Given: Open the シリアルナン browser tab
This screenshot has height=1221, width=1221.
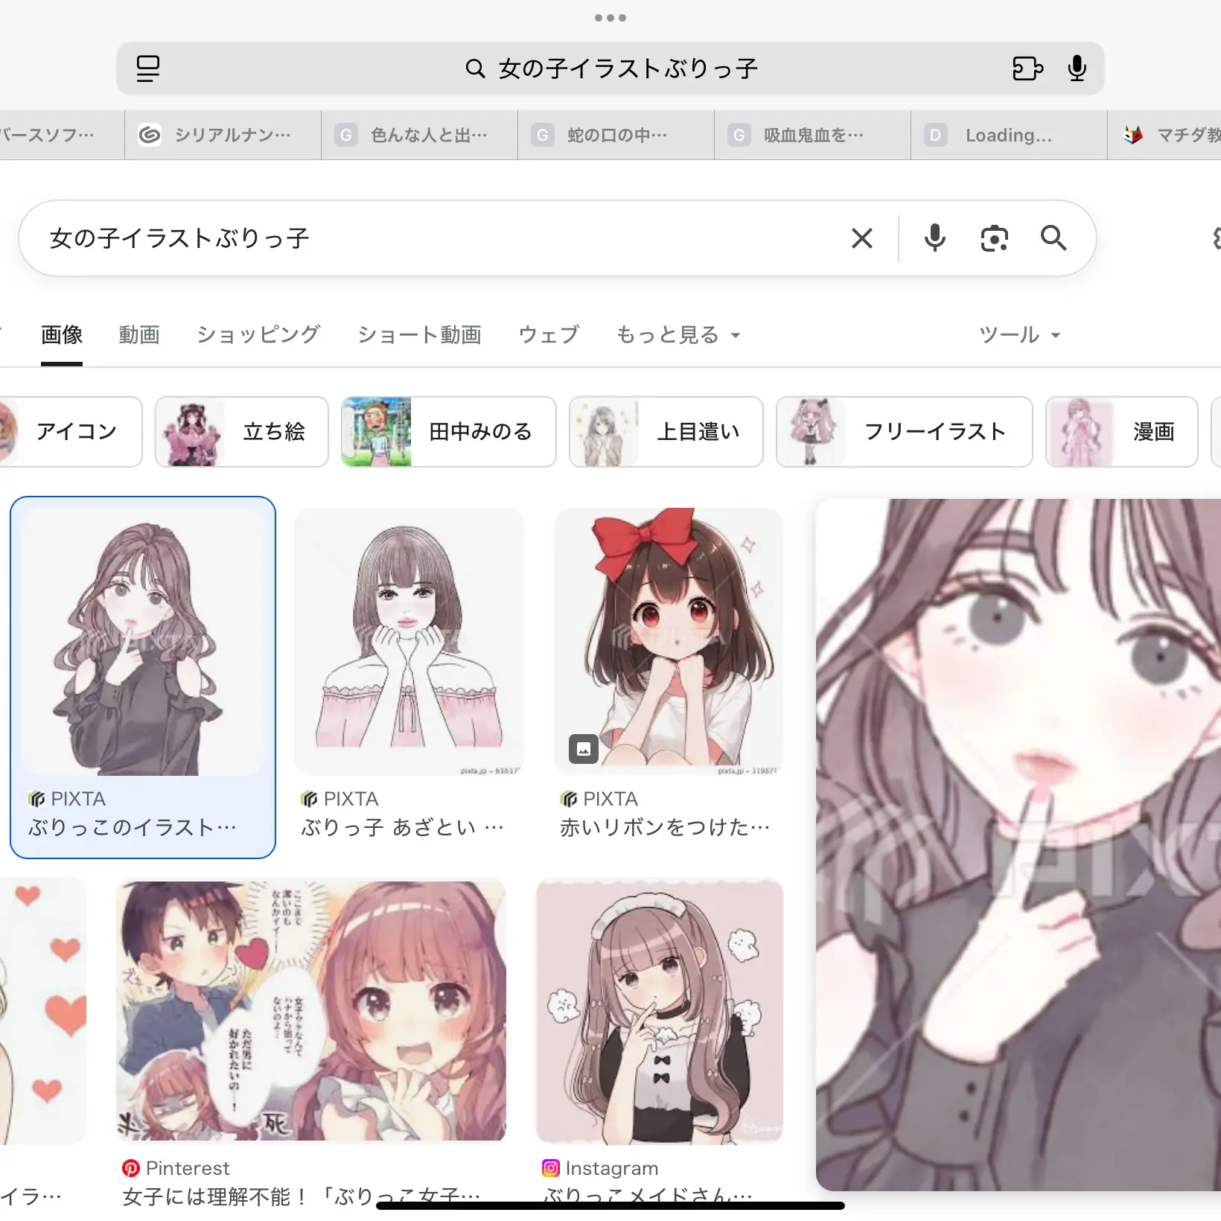Looking at the screenshot, I should click(223, 135).
